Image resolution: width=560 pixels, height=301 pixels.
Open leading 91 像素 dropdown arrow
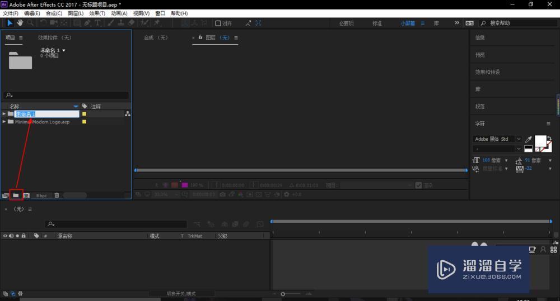pyautogui.click(x=550, y=160)
